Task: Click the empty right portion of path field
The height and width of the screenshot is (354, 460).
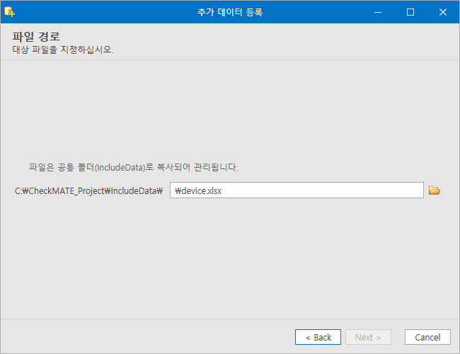Action: [323, 190]
